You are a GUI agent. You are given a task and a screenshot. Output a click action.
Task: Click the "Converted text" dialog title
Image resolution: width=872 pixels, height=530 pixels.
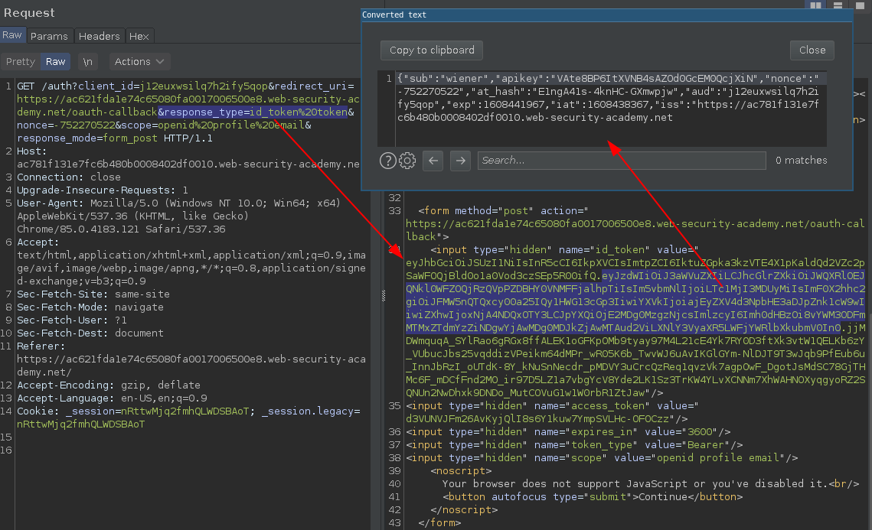point(394,15)
